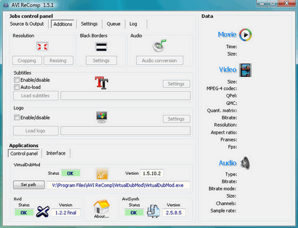The height and width of the screenshot is (228, 298).
Task: Toggle Subtitles Enable/disable checkbox
Action: coord(17,80)
